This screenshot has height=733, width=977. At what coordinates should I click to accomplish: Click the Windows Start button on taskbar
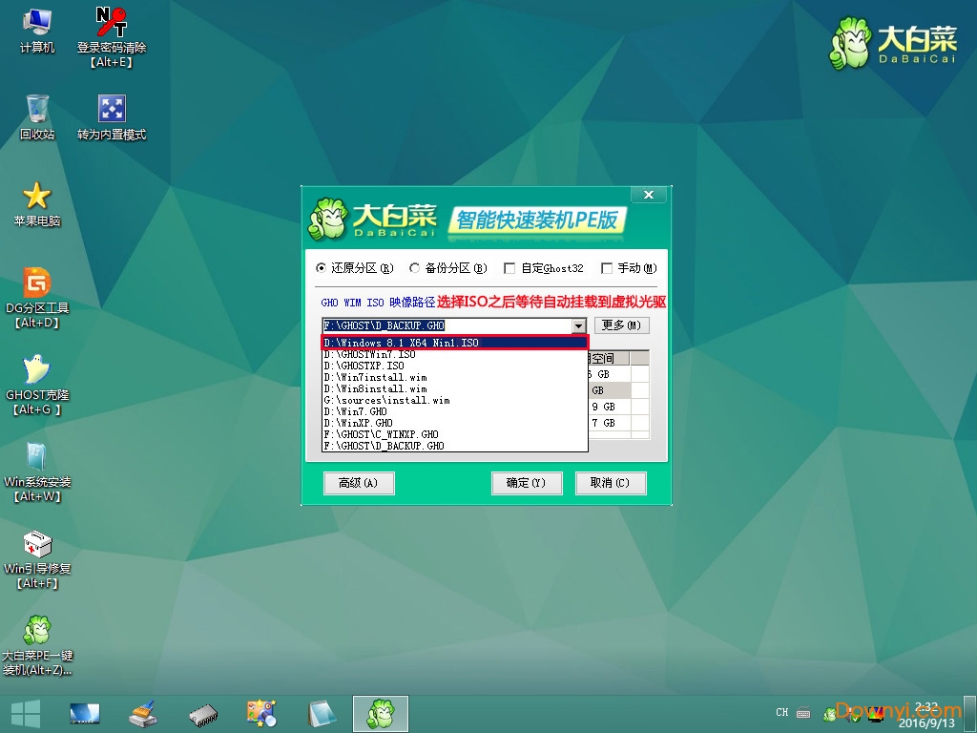click(x=25, y=713)
